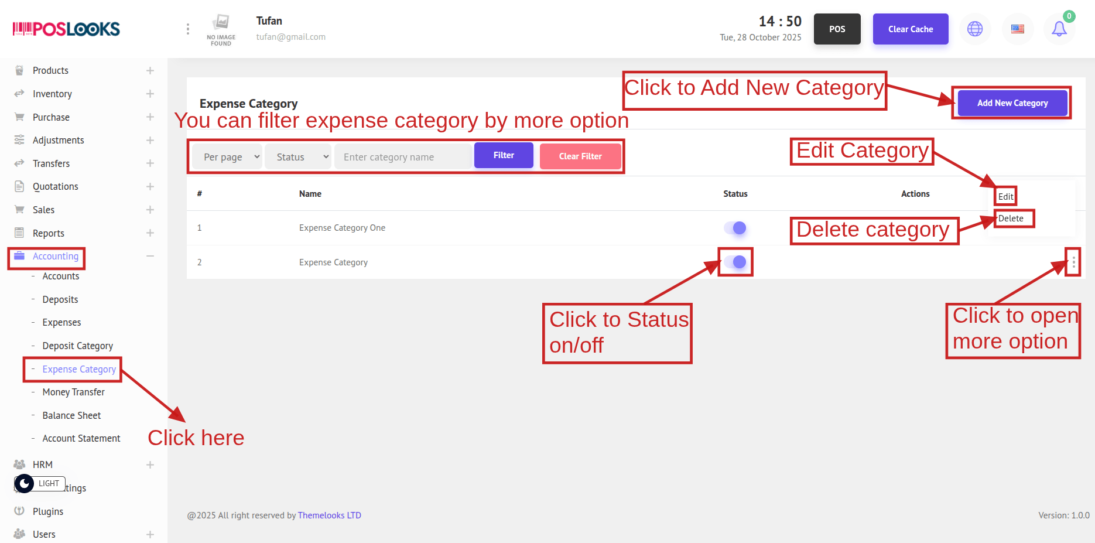Screen dimensions: 1095x543
Task: Toggle status of second Expense Category row
Action: [735, 262]
